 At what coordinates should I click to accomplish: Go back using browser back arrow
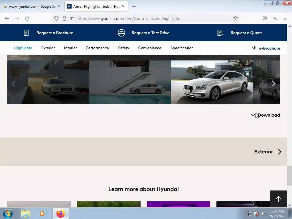point(7,19)
